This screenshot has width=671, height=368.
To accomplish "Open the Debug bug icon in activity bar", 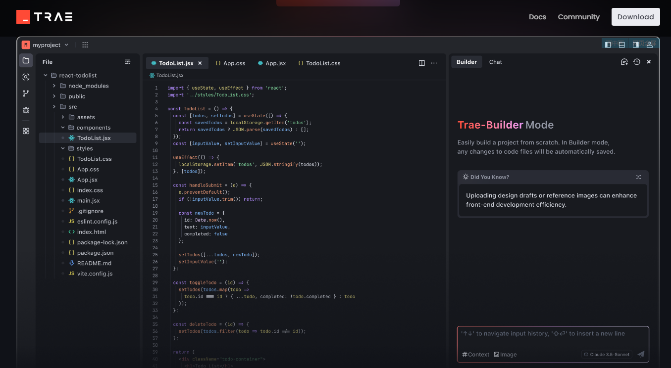I will [26, 110].
